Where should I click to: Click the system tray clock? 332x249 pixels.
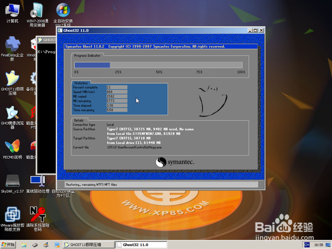pyautogui.click(x=319, y=245)
